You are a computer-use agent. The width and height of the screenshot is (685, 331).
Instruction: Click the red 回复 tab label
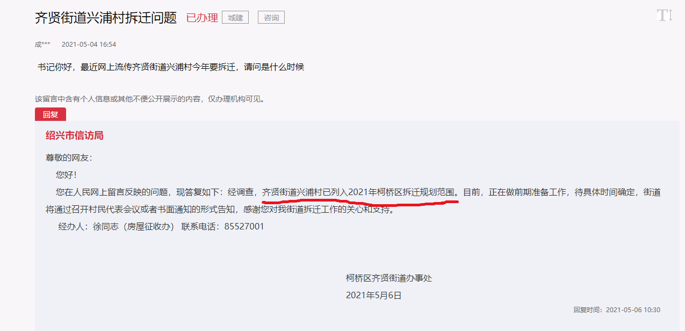51,114
